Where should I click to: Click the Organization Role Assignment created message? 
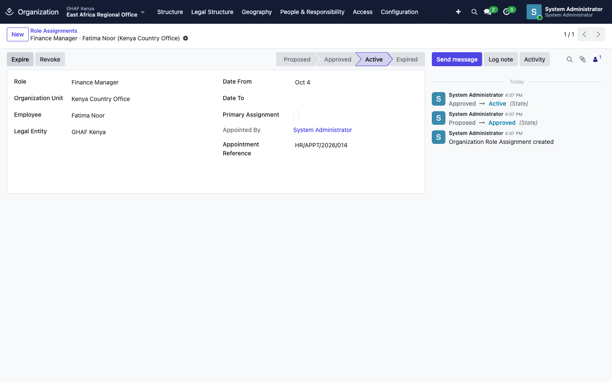coord(501,142)
